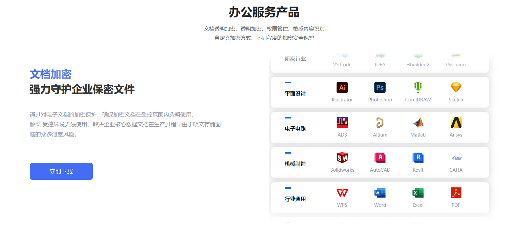This screenshot has height=234, width=512.
Task: Click the IDEA label
Action: click(x=380, y=65)
